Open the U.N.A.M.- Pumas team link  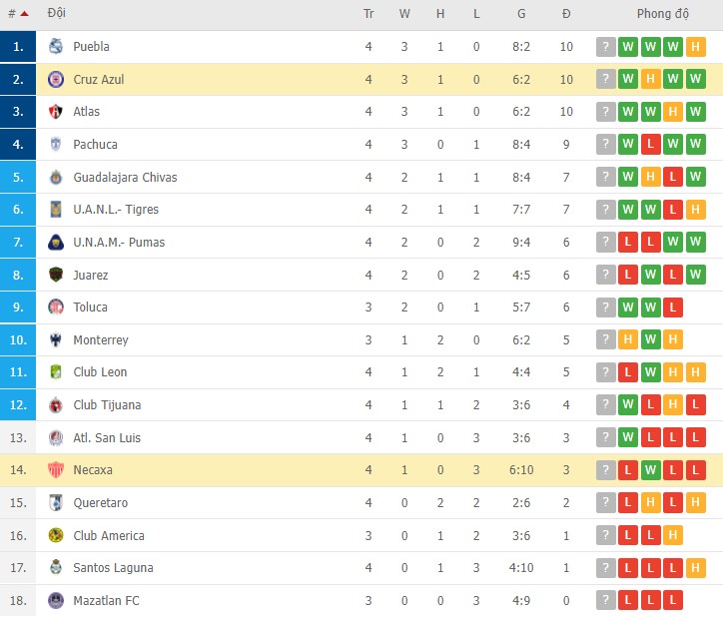[119, 243]
